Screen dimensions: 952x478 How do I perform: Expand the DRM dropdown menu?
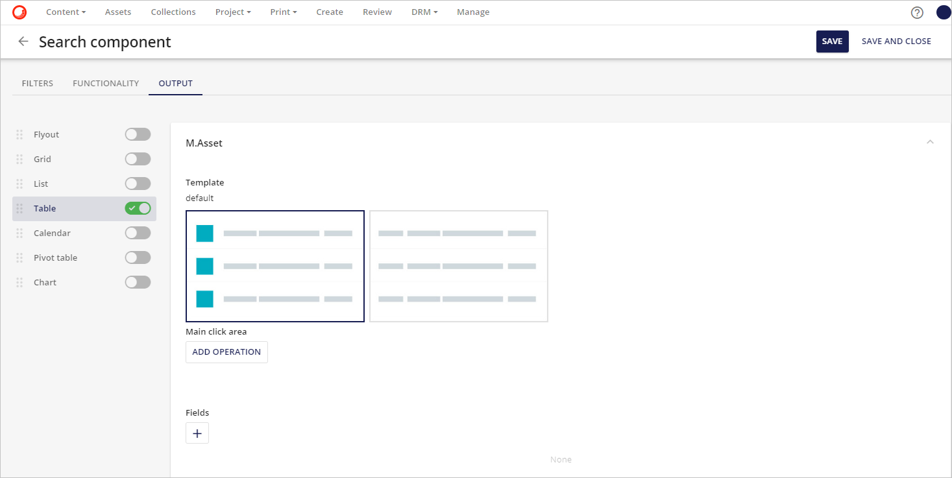[424, 12]
